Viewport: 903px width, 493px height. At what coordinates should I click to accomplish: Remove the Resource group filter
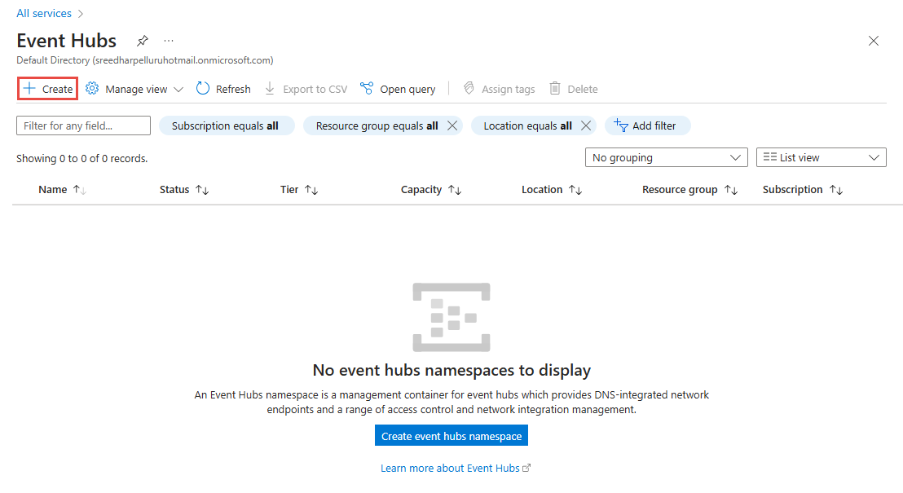(x=453, y=125)
